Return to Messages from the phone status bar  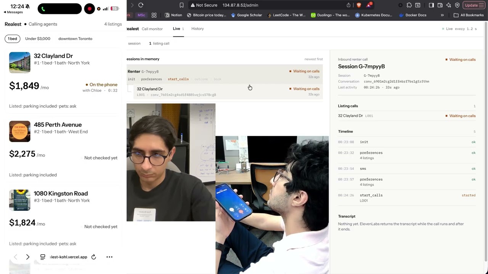(x=13, y=12)
